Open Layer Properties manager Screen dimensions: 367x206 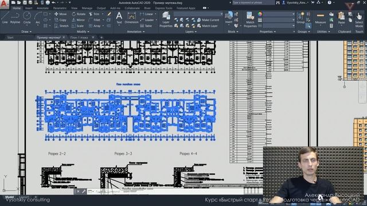coord(166,19)
